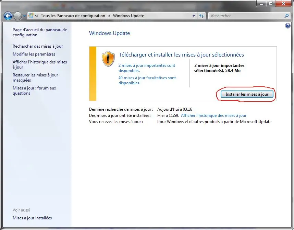Select 'Tous les Panneaux de configuration' breadcrumb
This screenshot has height=230, width=294.
[x=73, y=16]
